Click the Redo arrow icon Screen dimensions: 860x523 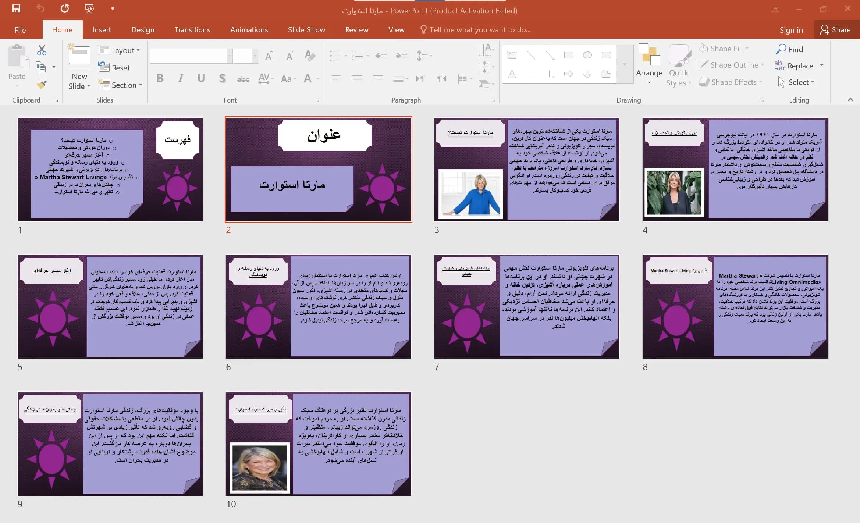pyautogui.click(x=65, y=8)
